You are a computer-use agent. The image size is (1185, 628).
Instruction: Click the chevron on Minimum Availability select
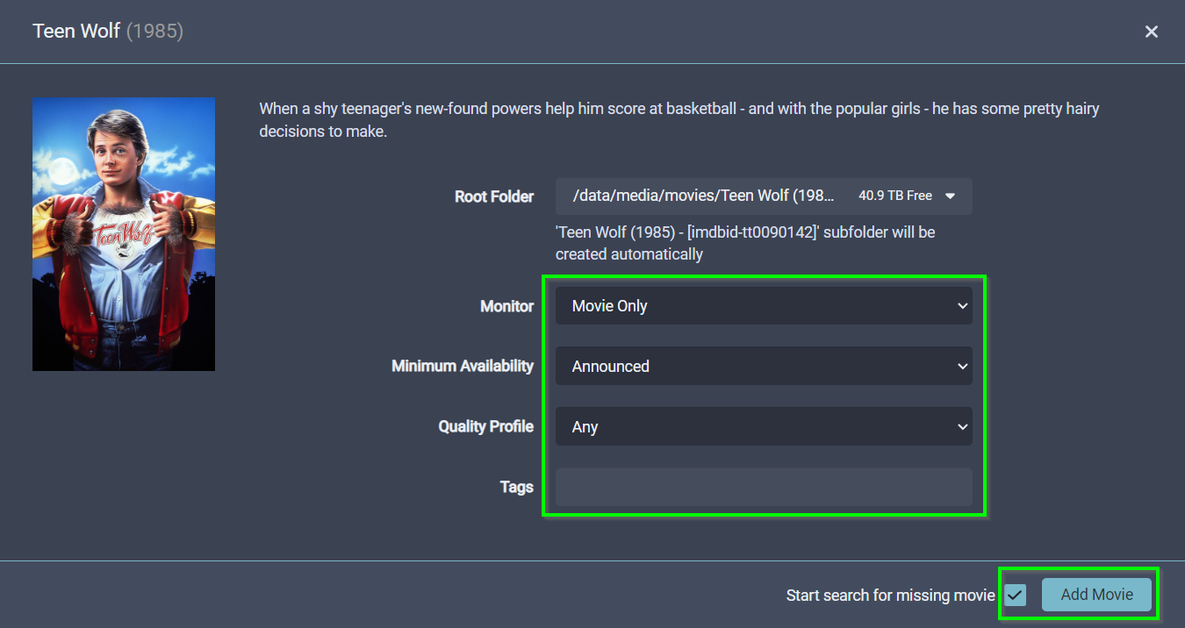point(962,367)
